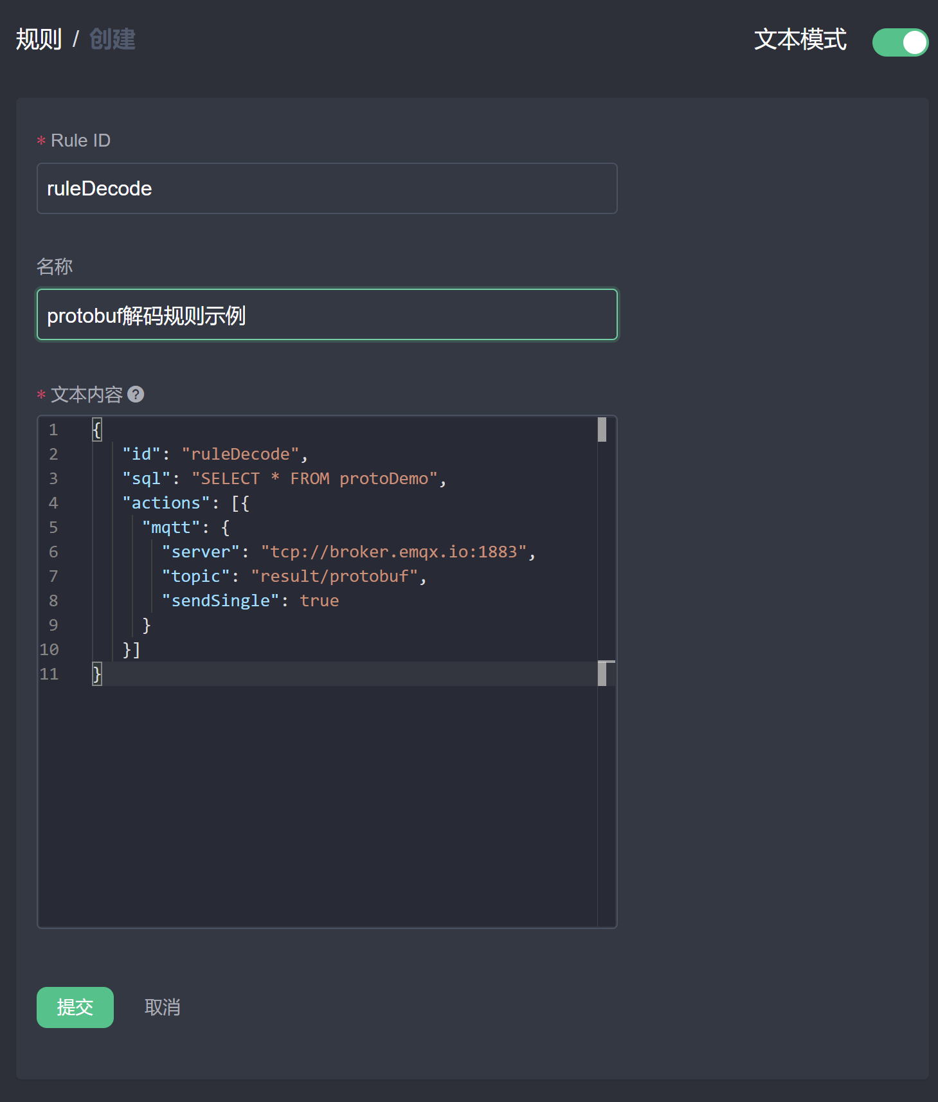Viewport: 938px width, 1102px height.
Task: Toggle the 文本模式 switch off
Action: [x=900, y=42]
